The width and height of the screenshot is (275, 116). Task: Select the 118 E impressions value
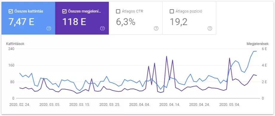[x=74, y=22]
